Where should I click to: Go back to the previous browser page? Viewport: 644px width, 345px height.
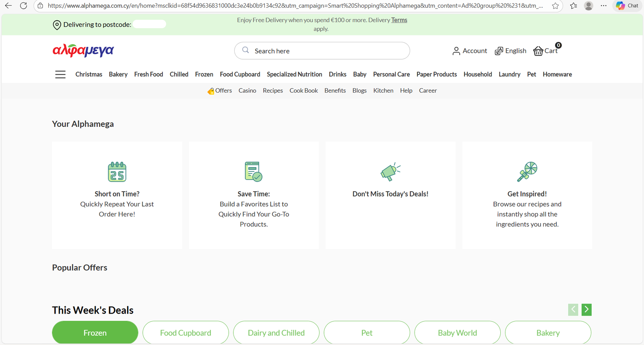tap(8, 6)
